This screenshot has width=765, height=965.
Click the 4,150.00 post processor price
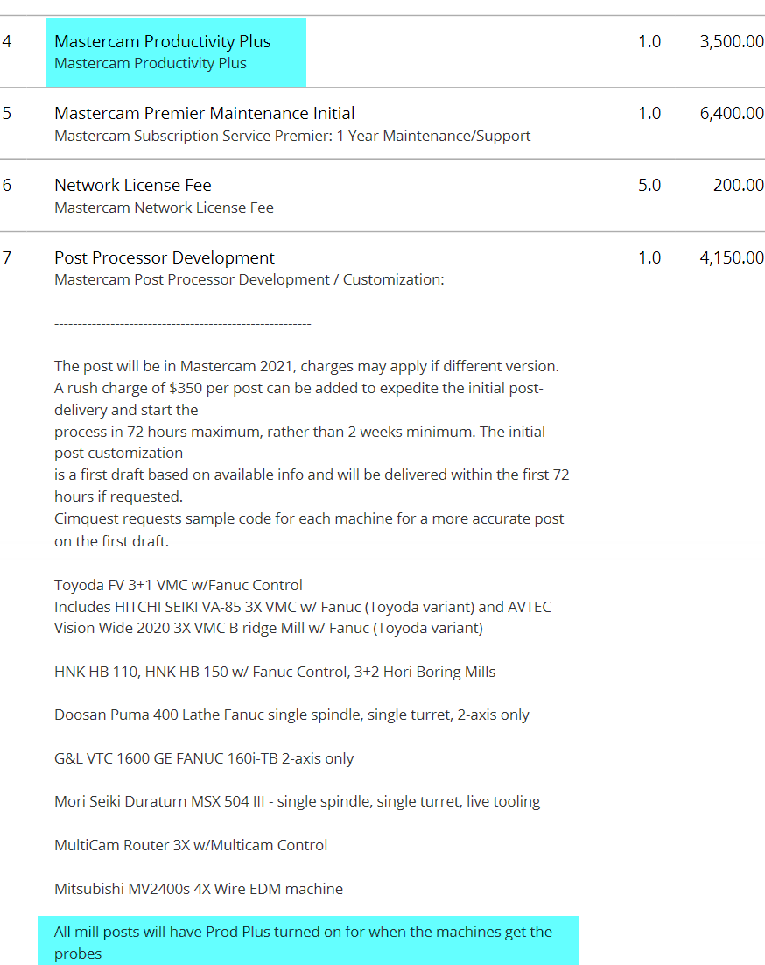(x=731, y=257)
